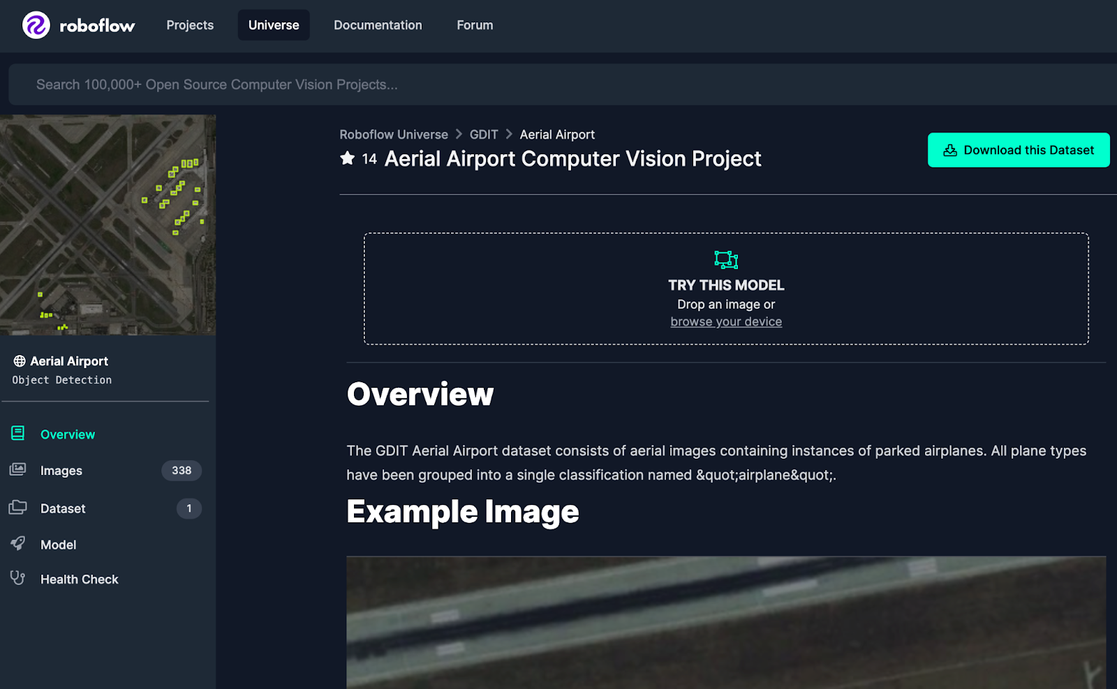The image size is (1117, 689).
Task: Click the Aerial Airport breadcrumb item
Action: click(557, 135)
